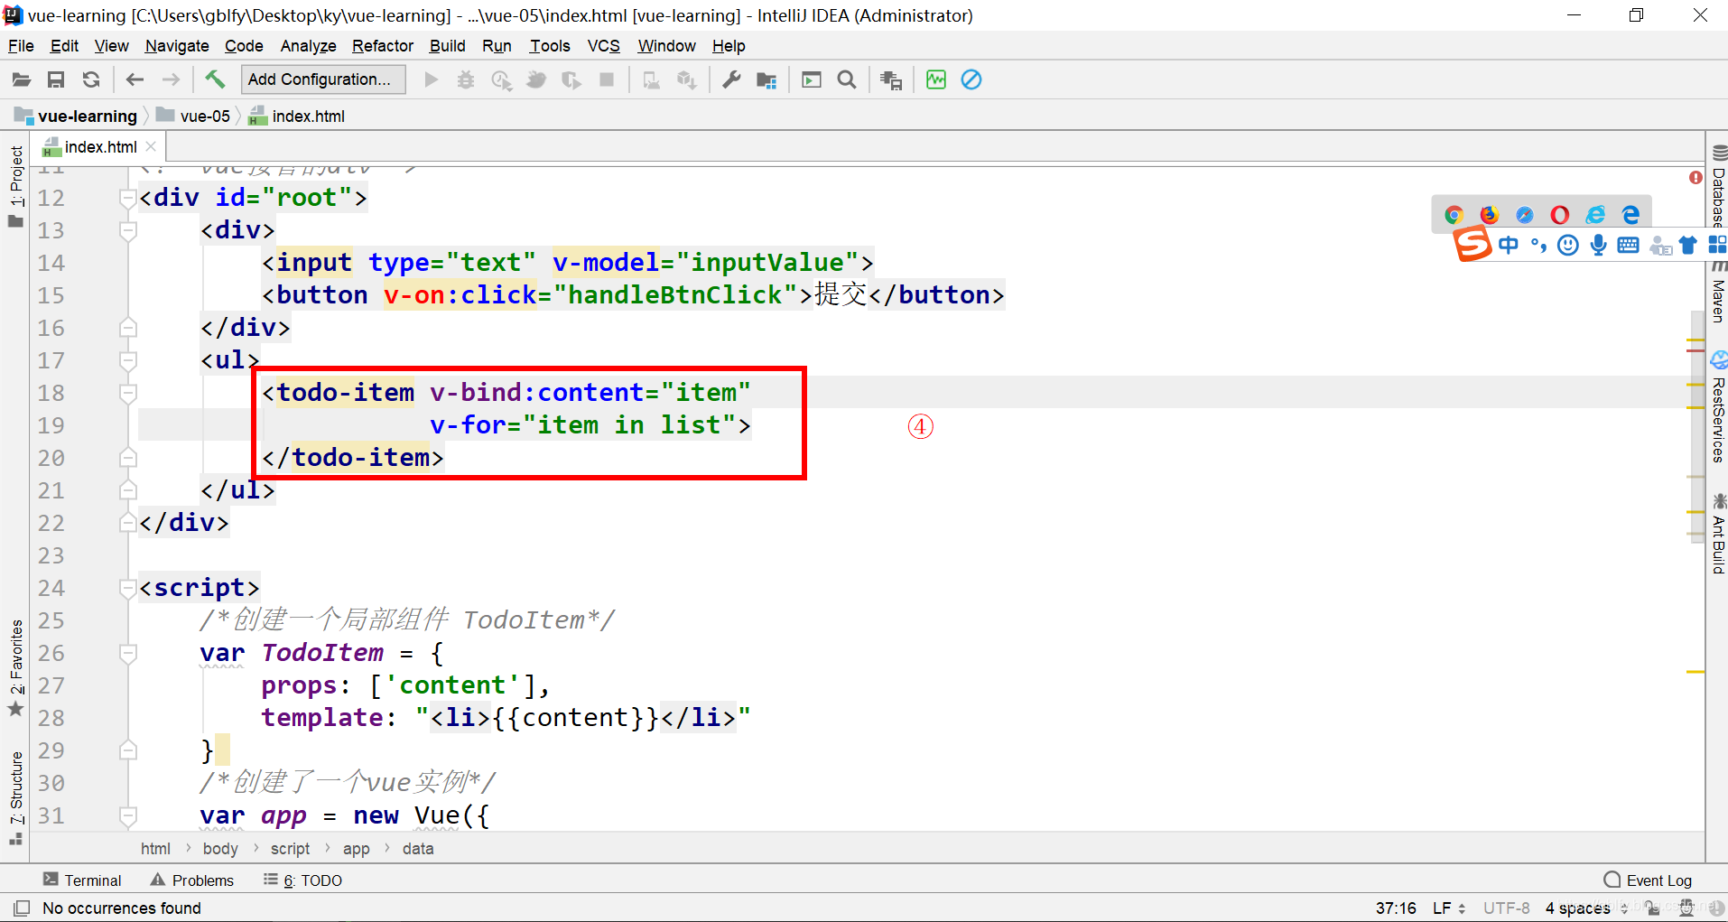
Task: Open the Event Log
Action: (1649, 880)
